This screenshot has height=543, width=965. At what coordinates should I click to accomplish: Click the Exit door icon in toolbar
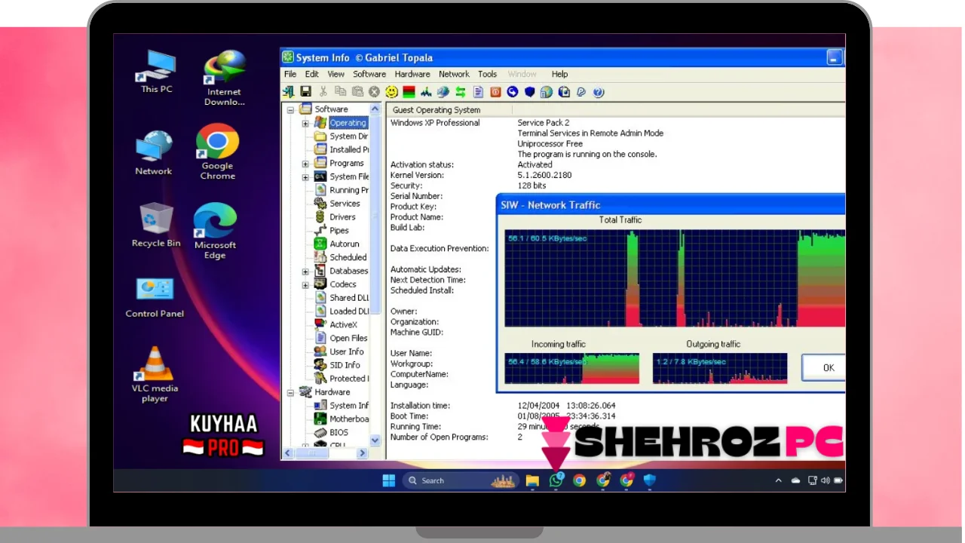point(288,92)
